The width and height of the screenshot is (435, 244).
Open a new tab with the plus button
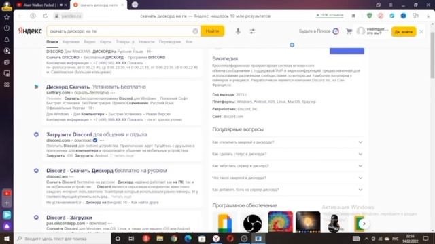pos(135,5)
